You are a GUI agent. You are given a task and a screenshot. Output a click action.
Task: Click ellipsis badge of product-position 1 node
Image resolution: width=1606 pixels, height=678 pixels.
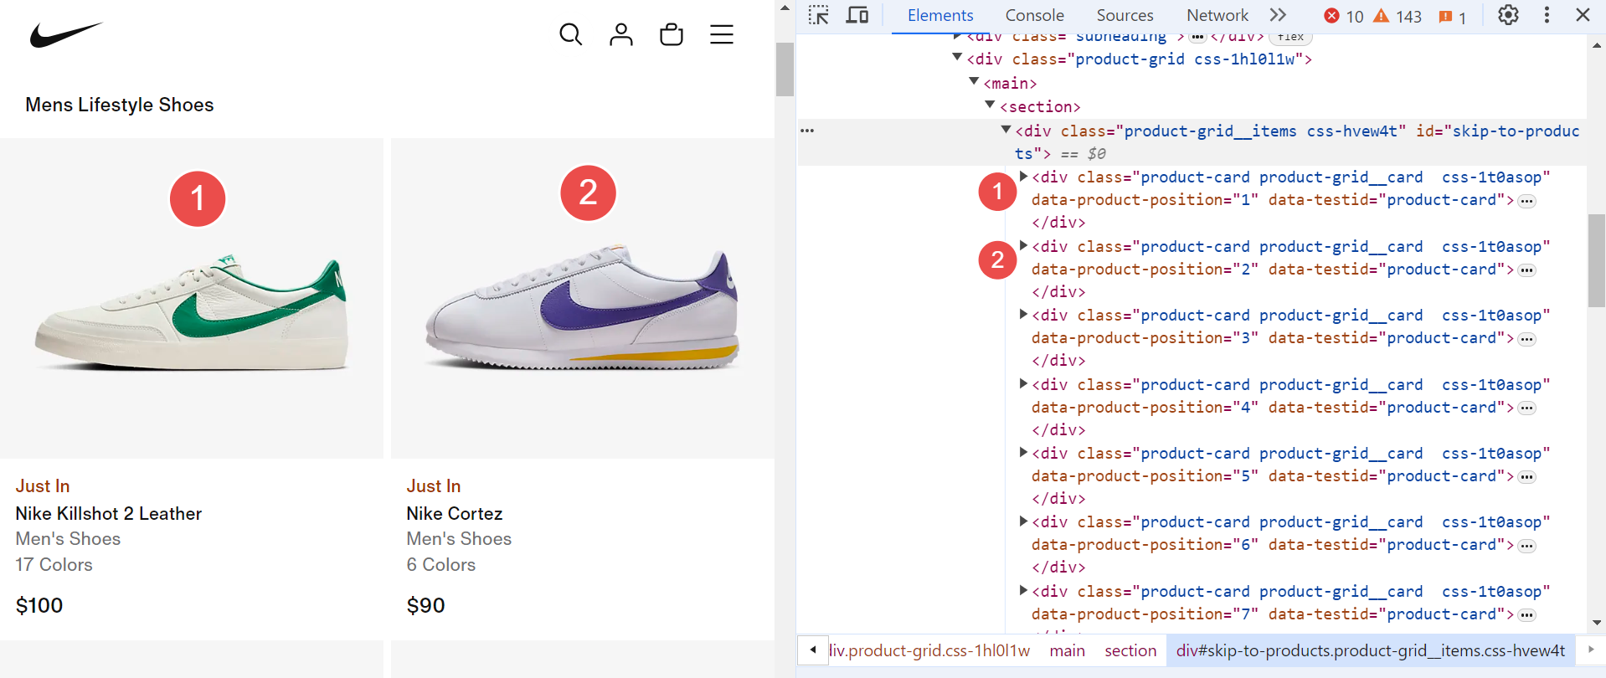(1527, 201)
